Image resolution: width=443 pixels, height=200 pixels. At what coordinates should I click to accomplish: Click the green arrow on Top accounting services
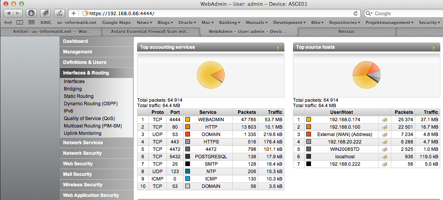(x=278, y=47)
